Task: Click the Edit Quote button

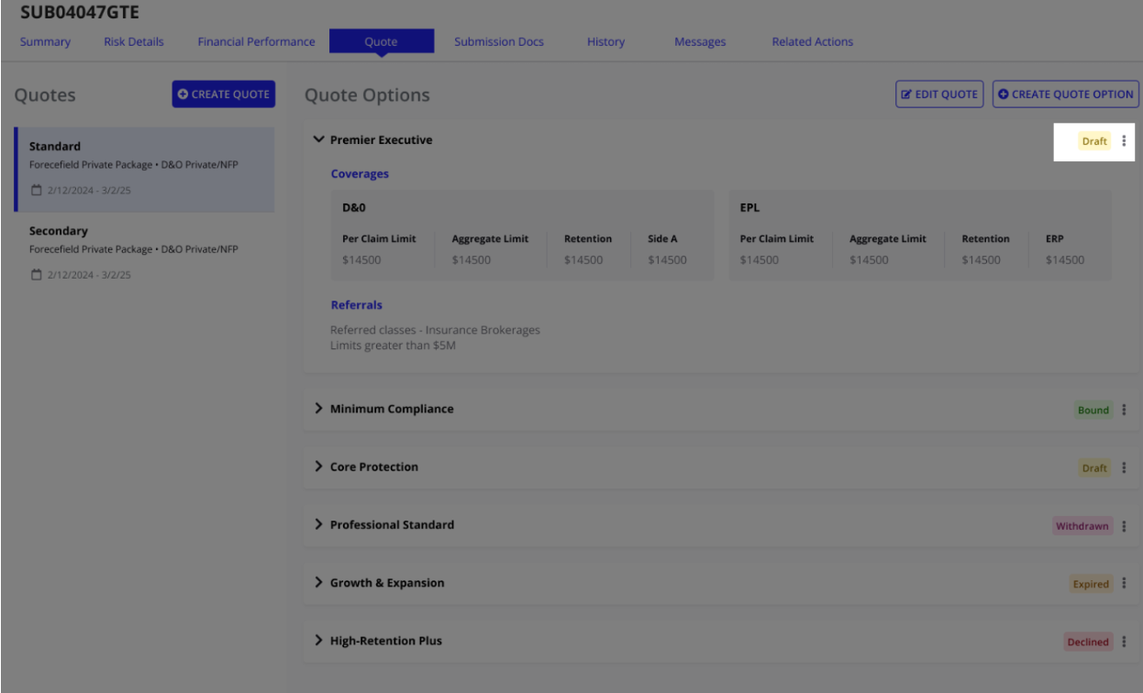Action: coord(939,93)
